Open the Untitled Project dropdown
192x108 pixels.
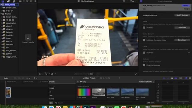coord(90,78)
